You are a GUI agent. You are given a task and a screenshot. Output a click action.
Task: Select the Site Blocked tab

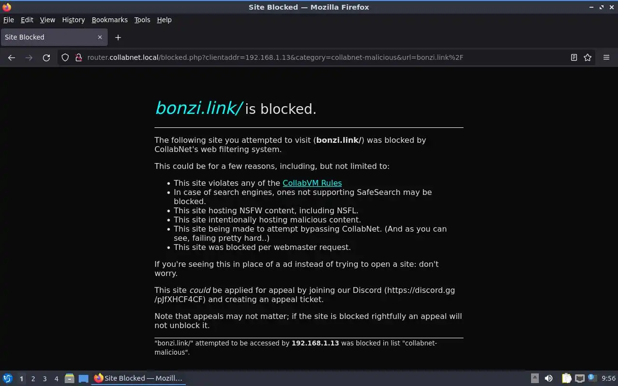coord(53,37)
